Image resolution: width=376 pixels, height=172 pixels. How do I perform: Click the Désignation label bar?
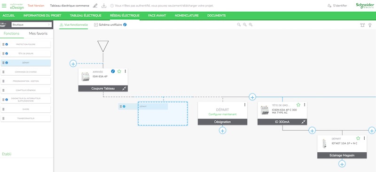click(222, 122)
